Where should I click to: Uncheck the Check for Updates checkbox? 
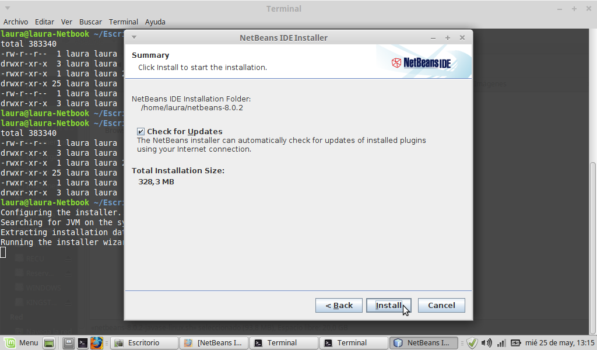click(x=141, y=132)
